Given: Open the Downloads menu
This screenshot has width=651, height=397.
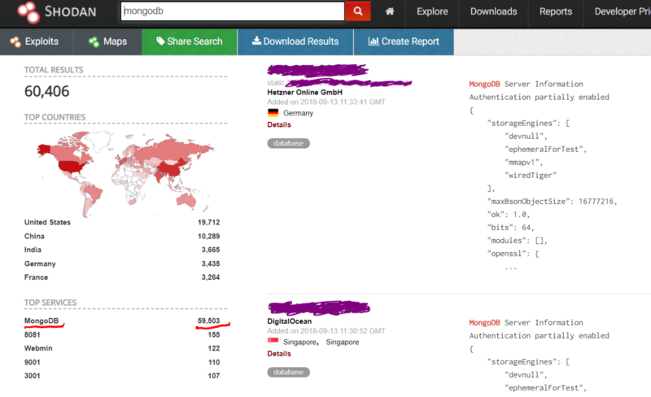Looking at the screenshot, I should point(494,11).
